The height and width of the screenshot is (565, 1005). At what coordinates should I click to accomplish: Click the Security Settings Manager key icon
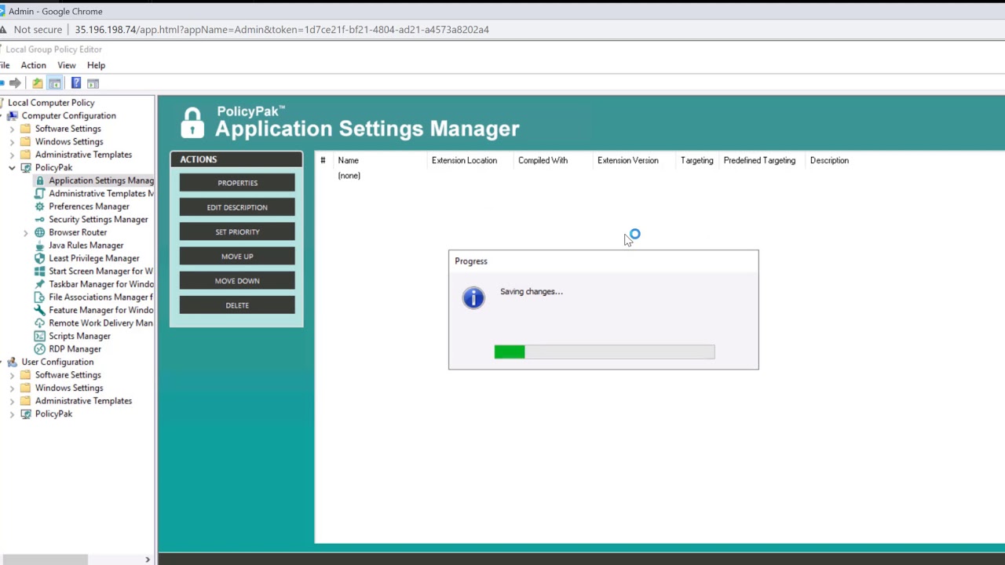40,220
